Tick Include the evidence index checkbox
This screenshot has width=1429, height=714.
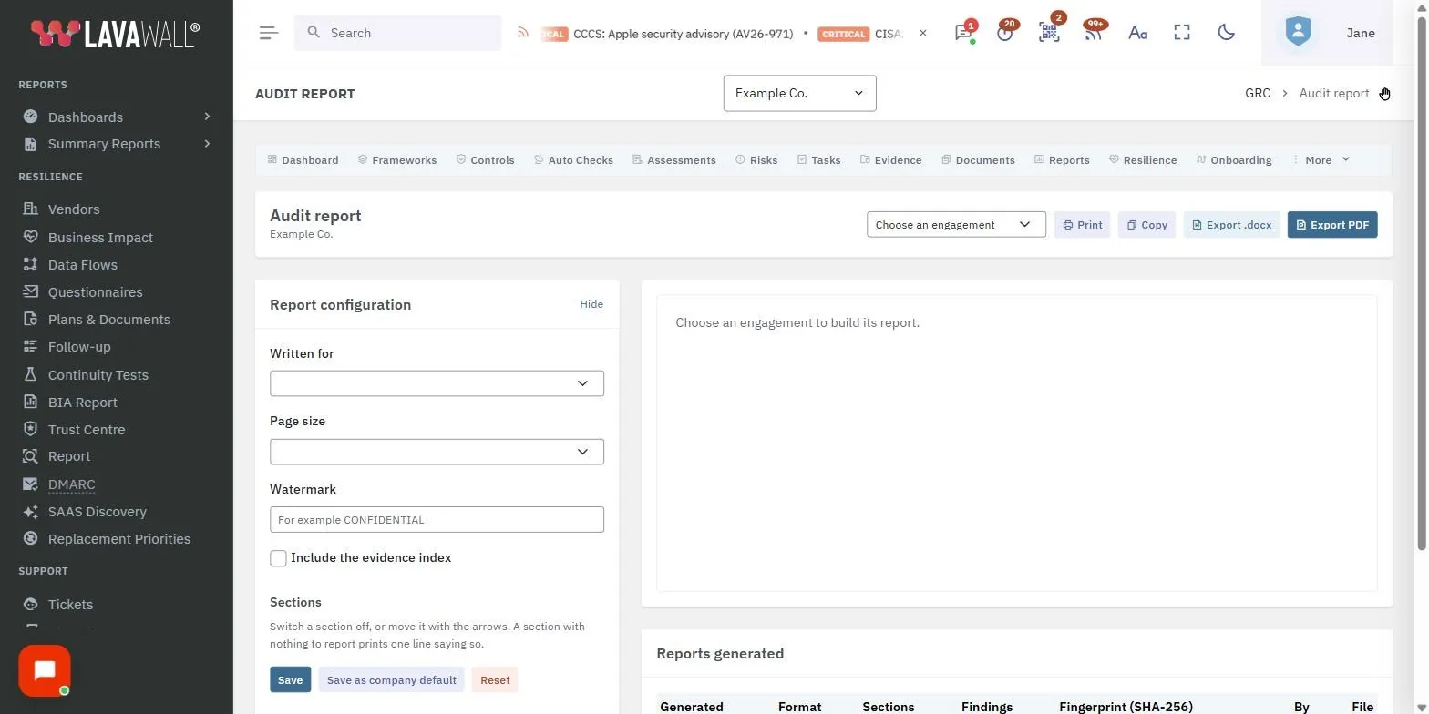click(278, 558)
